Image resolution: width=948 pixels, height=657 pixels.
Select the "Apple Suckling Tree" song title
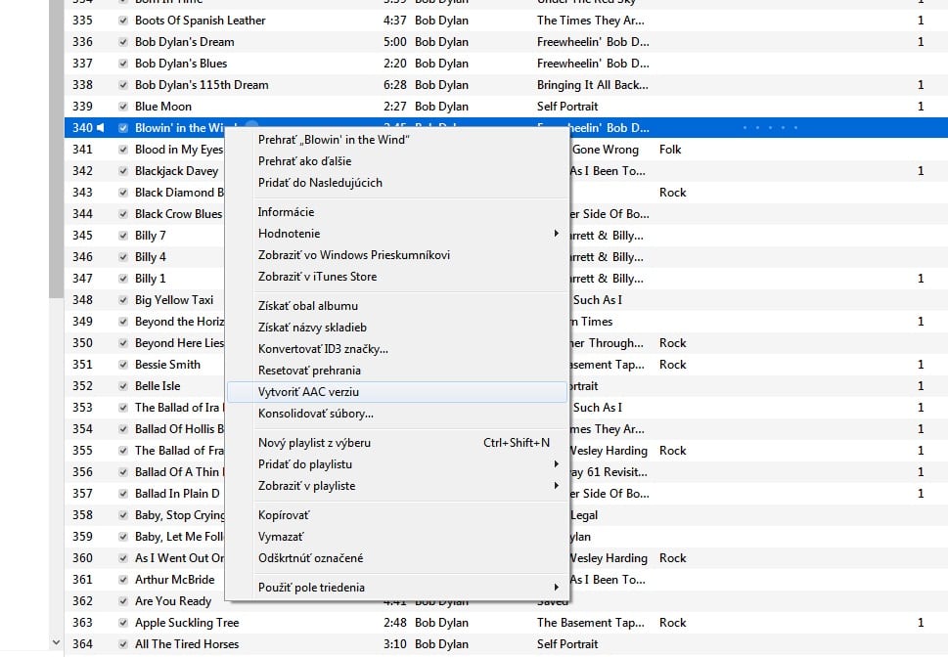(187, 623)
